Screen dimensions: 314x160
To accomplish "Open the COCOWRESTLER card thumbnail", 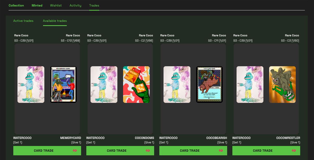I will (282, 84).
